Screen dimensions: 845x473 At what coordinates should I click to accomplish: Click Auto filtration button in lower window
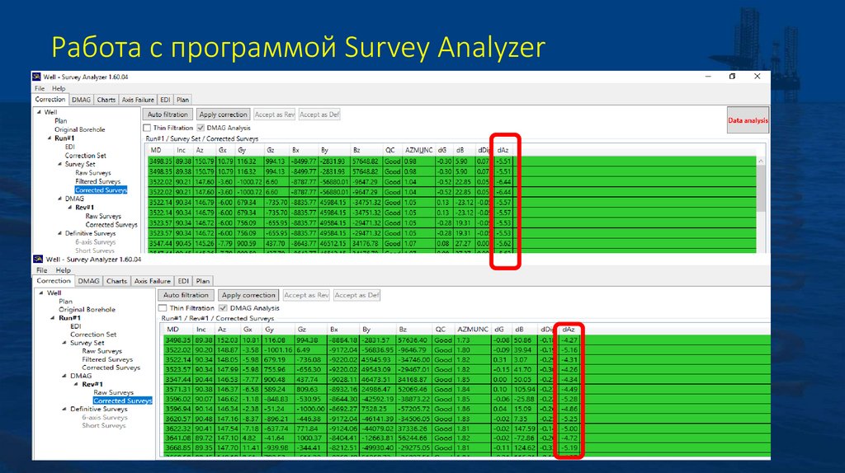[x=186, y=296]
